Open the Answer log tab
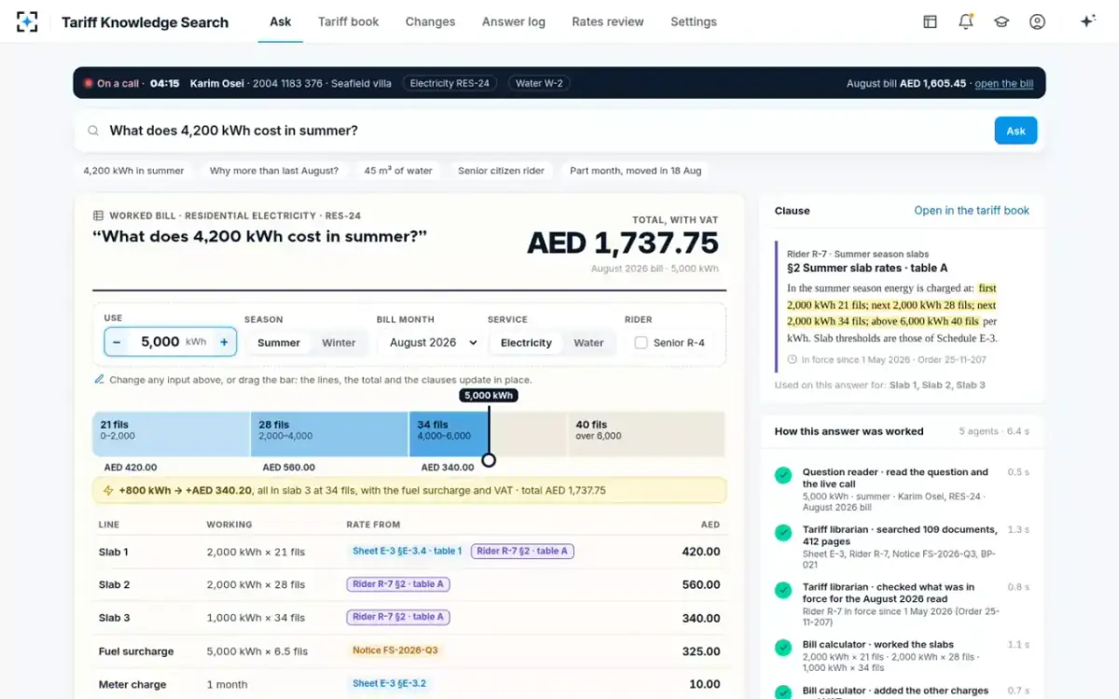1119x699 pixels. [514, 21]
